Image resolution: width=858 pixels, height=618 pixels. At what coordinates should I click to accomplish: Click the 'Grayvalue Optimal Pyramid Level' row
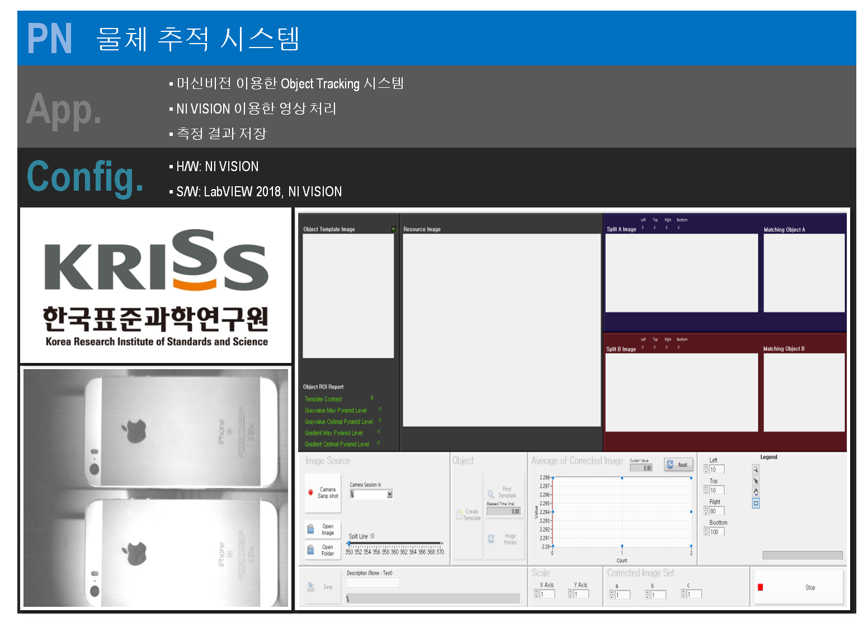[343, 421]
